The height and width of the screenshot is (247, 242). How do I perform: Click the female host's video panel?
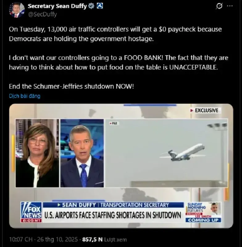pos(37,153)
